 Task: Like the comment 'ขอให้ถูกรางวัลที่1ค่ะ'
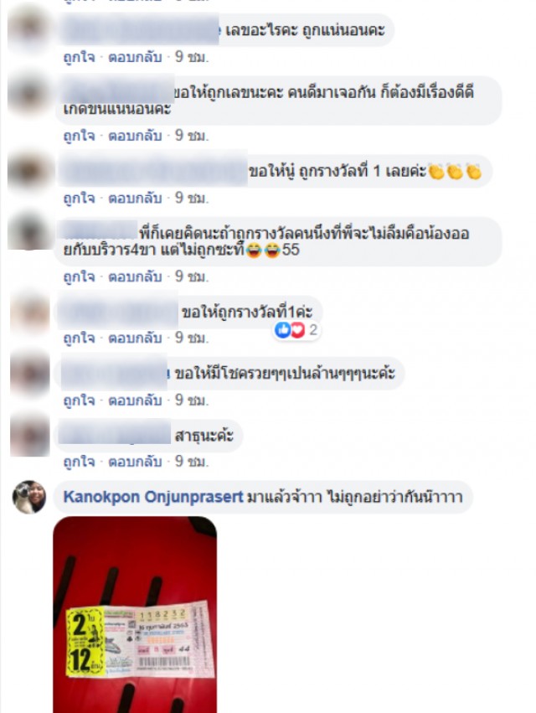[x=79, y=338]
